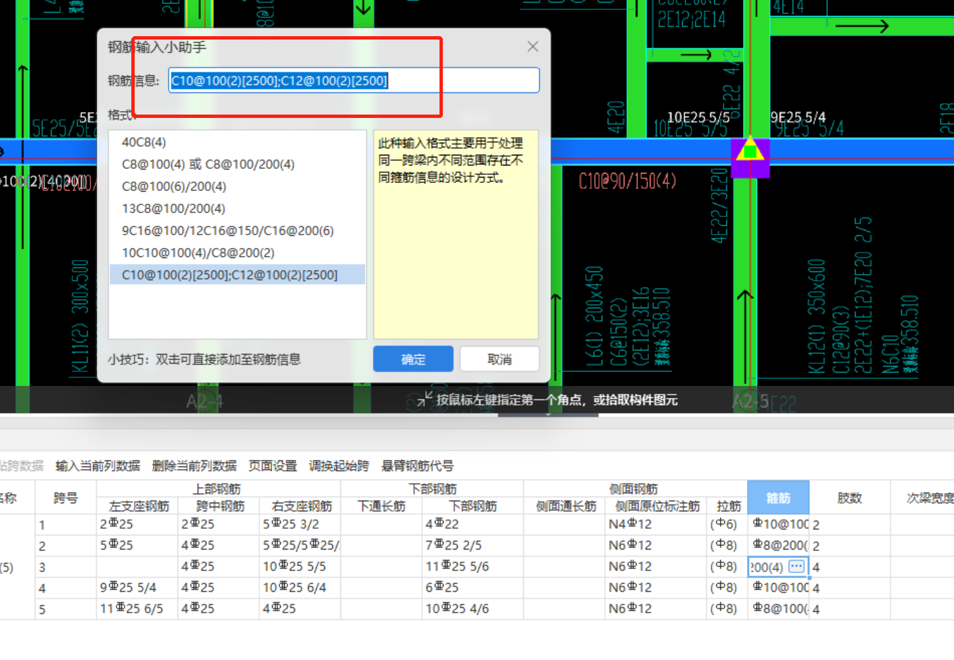Click the 钢筋信息 input field
Viewport: 954px width, 660px height.
354,80
